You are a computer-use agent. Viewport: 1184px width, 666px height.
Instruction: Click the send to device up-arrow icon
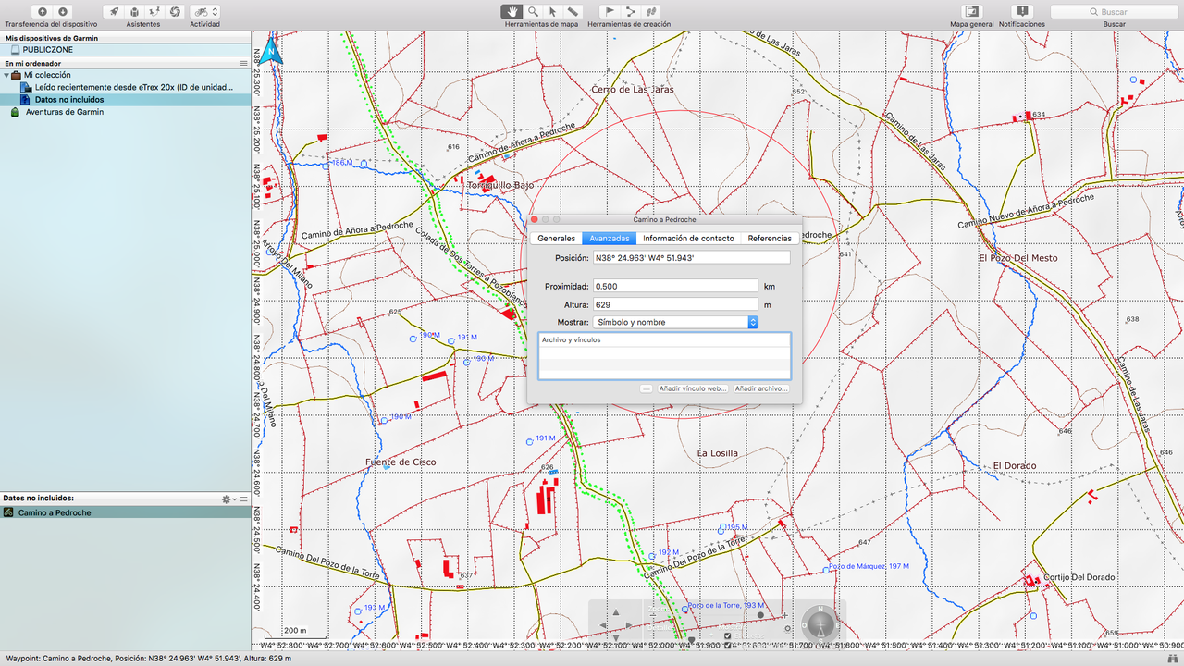42,11
